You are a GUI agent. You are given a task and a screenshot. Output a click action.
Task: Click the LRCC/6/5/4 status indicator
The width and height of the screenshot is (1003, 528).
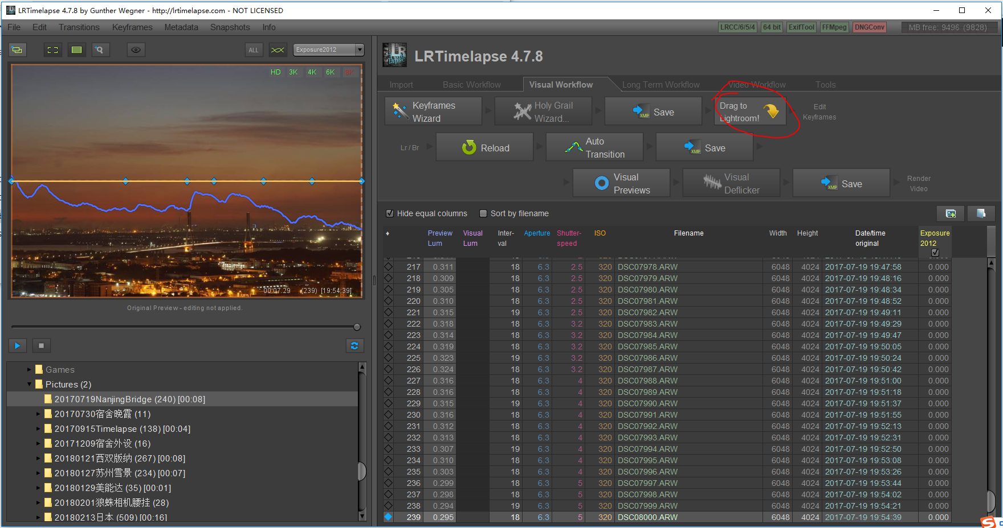pos(737,27)
